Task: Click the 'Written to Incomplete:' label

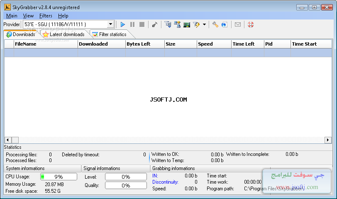Action: [x=248, y=154]
